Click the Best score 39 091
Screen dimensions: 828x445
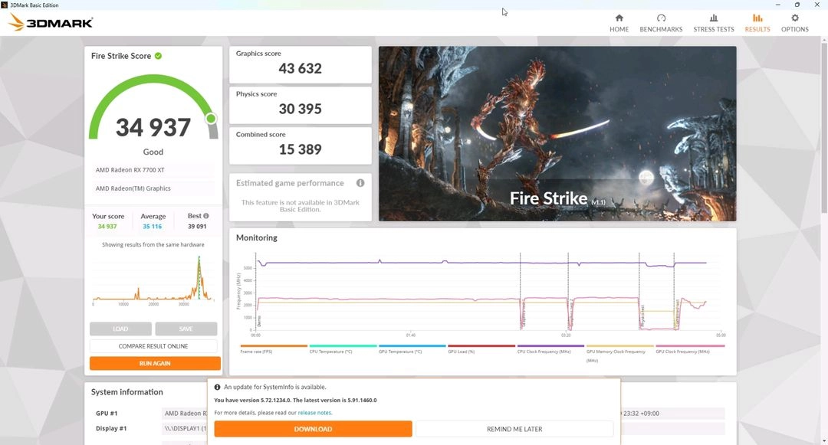(x=197, y=226)
